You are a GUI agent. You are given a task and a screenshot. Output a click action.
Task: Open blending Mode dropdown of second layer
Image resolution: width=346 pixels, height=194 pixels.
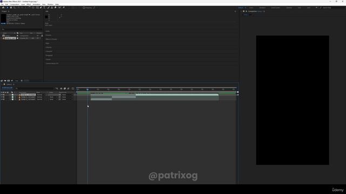(x=41, y=97)
